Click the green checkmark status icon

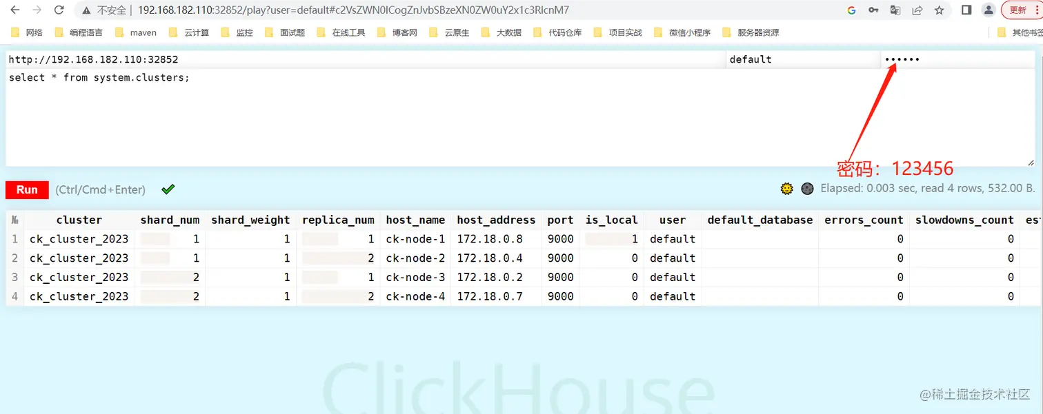tap(168, 189)
